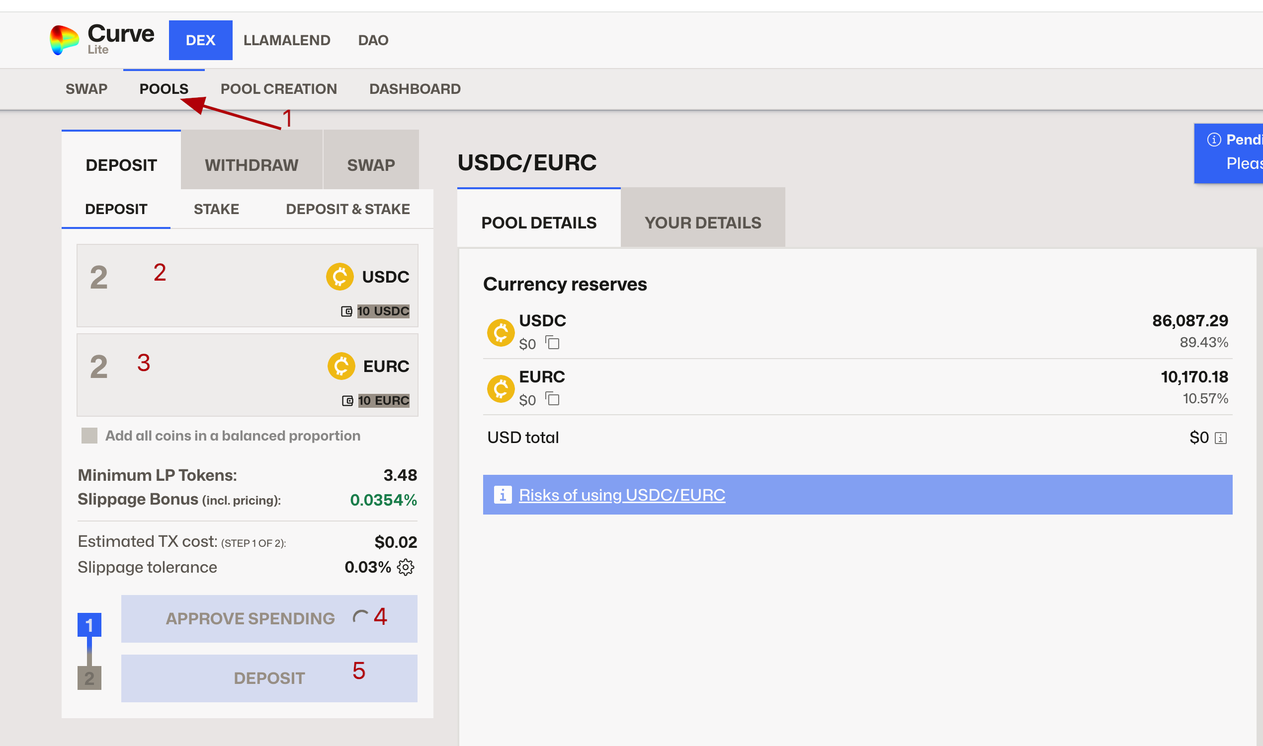The width and height of the screenshot is (1263, 746).
Task: Copy USDC token address in reserves
Action: pos(552,343)
